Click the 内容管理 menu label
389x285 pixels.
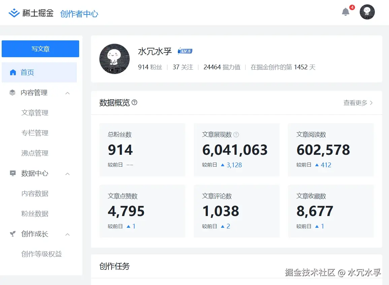(34, 93)
